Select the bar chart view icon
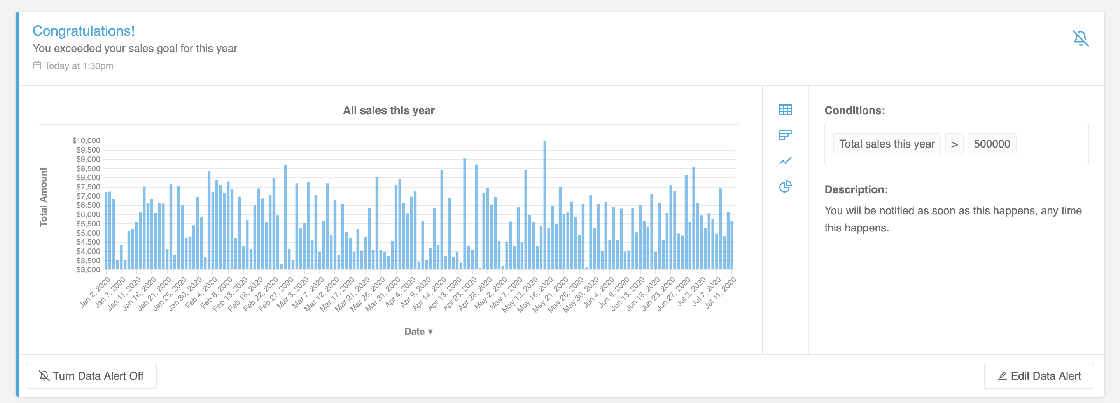Viewport: 1120px width, 403px height. click(x=785, y=135)
